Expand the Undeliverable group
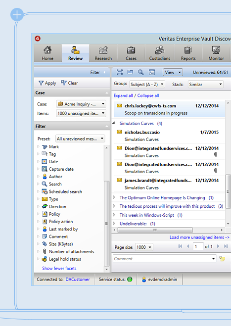Screen dimensions: 231x326 114,224
